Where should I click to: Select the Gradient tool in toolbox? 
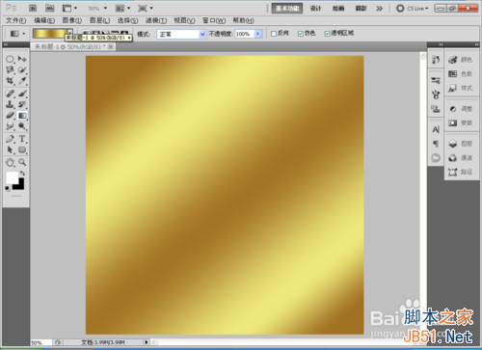tap(22, 116)
